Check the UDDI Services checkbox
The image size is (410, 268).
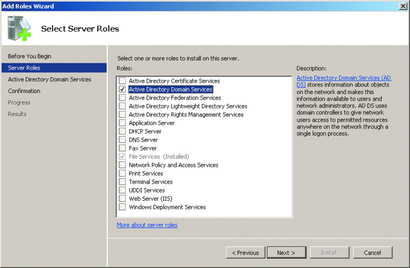(x=122, y=190)
